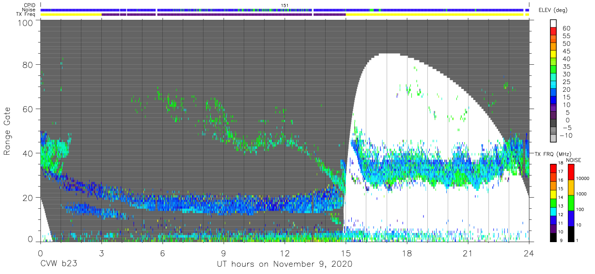Screen dimensions: 595x274
Task: Click the 9 hour tick on time axis
Action: click(x=223, y=253)
